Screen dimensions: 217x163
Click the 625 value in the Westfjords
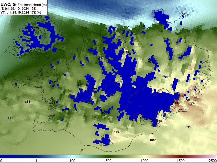tap(36, 28)
